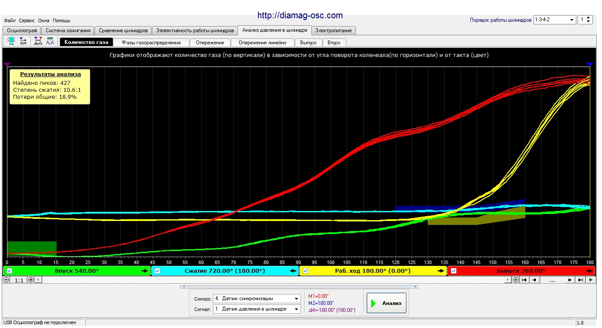This screenshot has width=602, height=328.
Task: Click the arrow on the yellow Раб. ход bar
Action: 441,271
